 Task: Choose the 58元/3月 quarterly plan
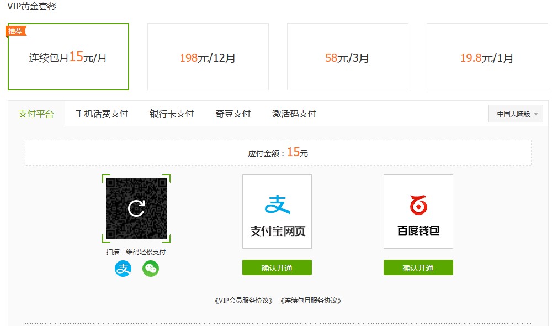347,57
